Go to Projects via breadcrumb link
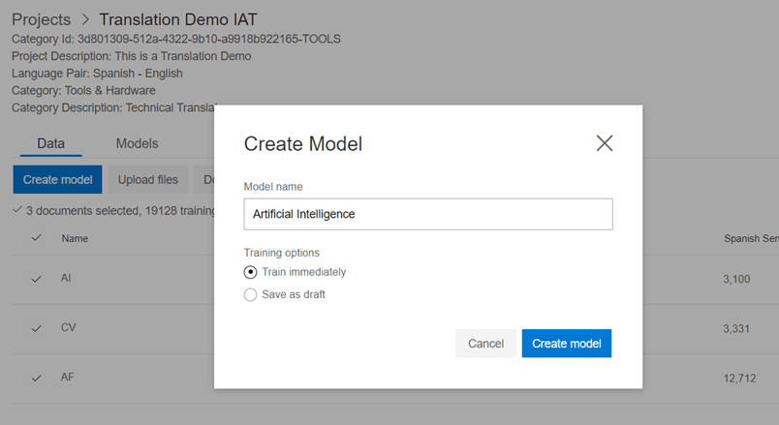This screenshot has height=425, width=779. coord(41,19)
